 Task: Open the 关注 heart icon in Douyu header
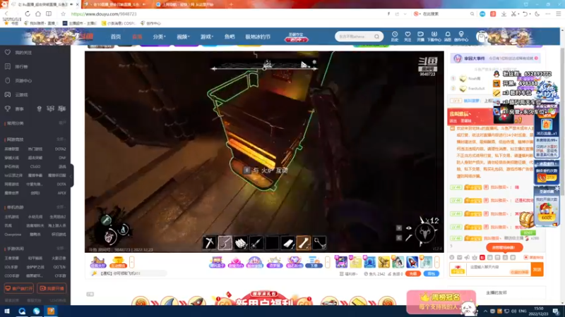pyautogui.click(x=408, y=37)
